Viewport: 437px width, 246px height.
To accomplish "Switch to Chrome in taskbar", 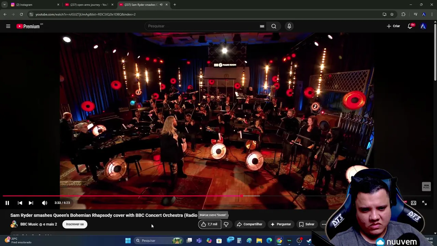I will pos(280,241).
